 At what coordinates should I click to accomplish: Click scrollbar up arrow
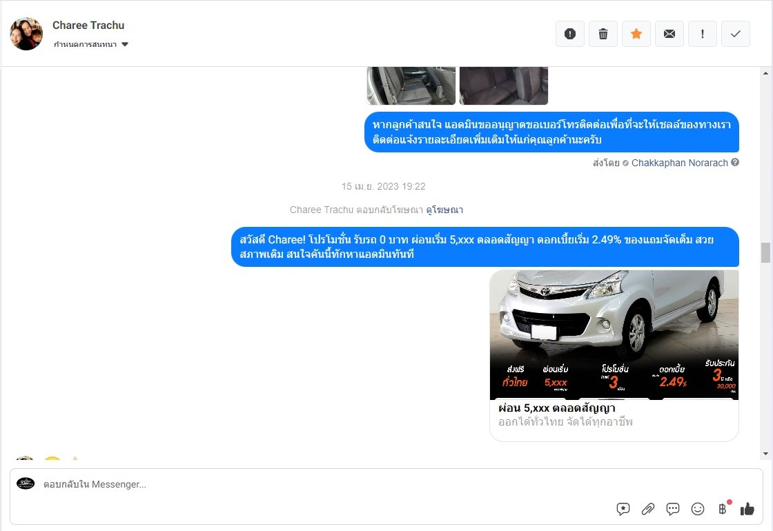(x=765, y=73)
